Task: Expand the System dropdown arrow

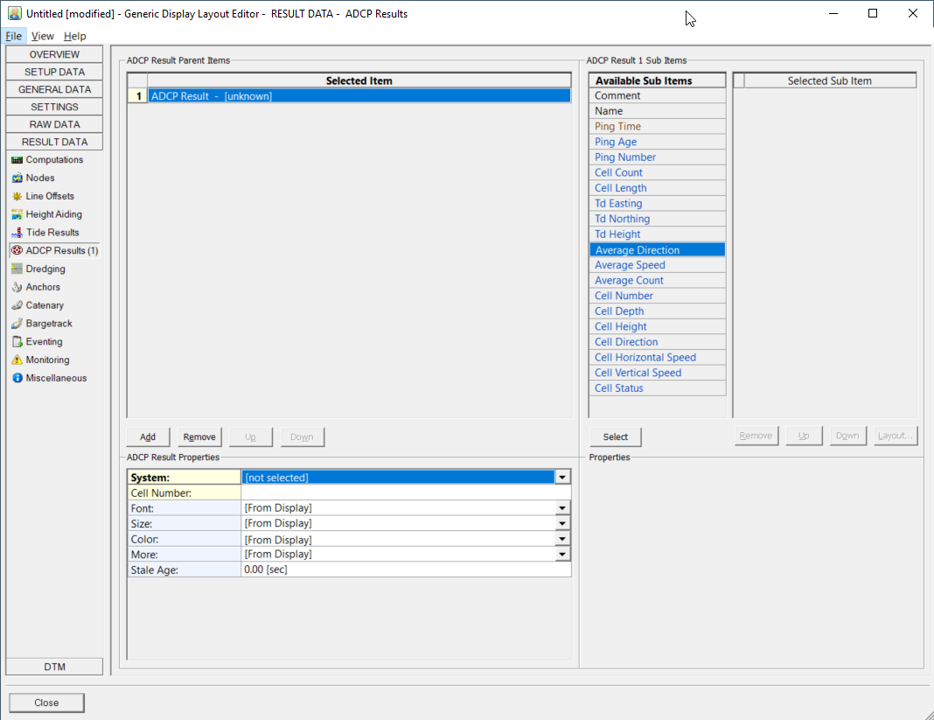Action: coord(562,478)
